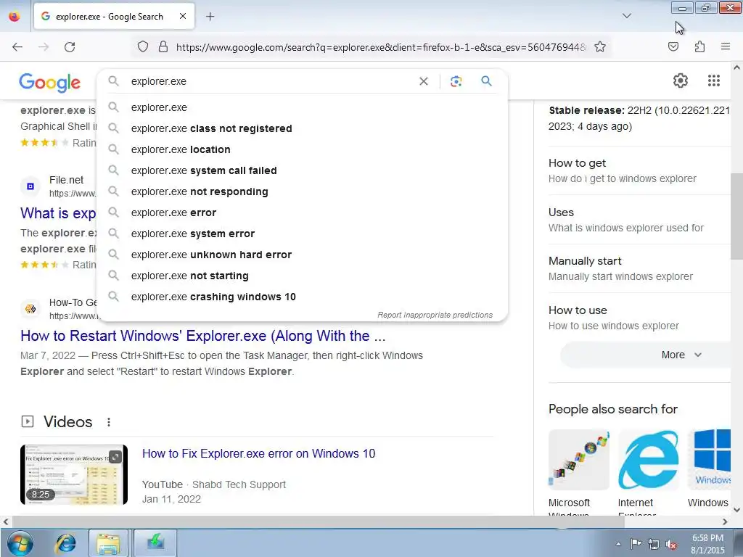Viewport: 743px width, 557px height.
Task: Open the taskbar clock showing 6:58 PM
Action: [x=707, y=544]
